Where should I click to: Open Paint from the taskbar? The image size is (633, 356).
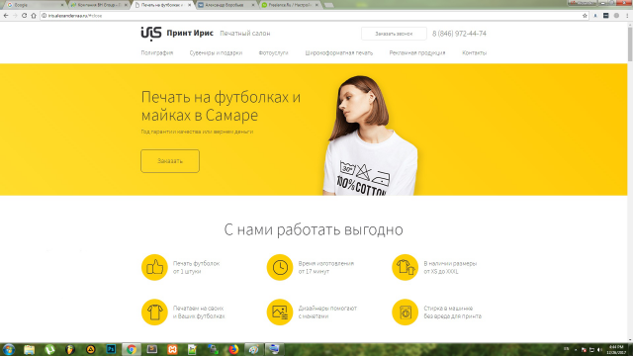click(x=254, y=349)
